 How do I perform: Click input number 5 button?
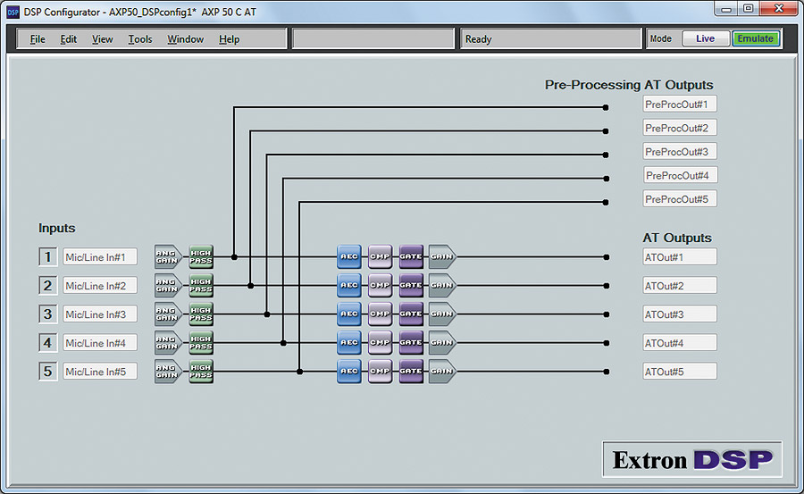47,372
